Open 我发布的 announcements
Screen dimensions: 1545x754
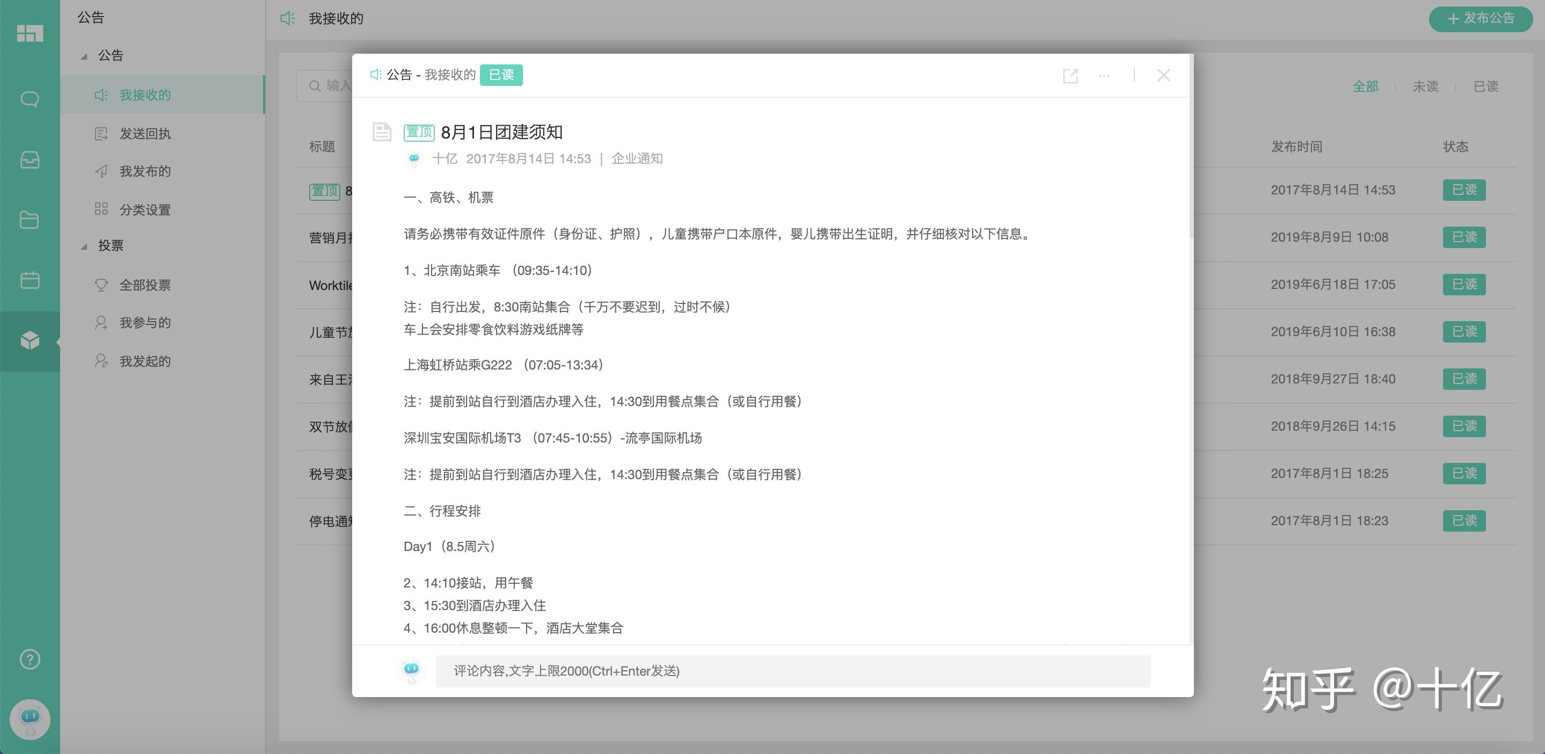pyautogui.click(x=144, y=171)
